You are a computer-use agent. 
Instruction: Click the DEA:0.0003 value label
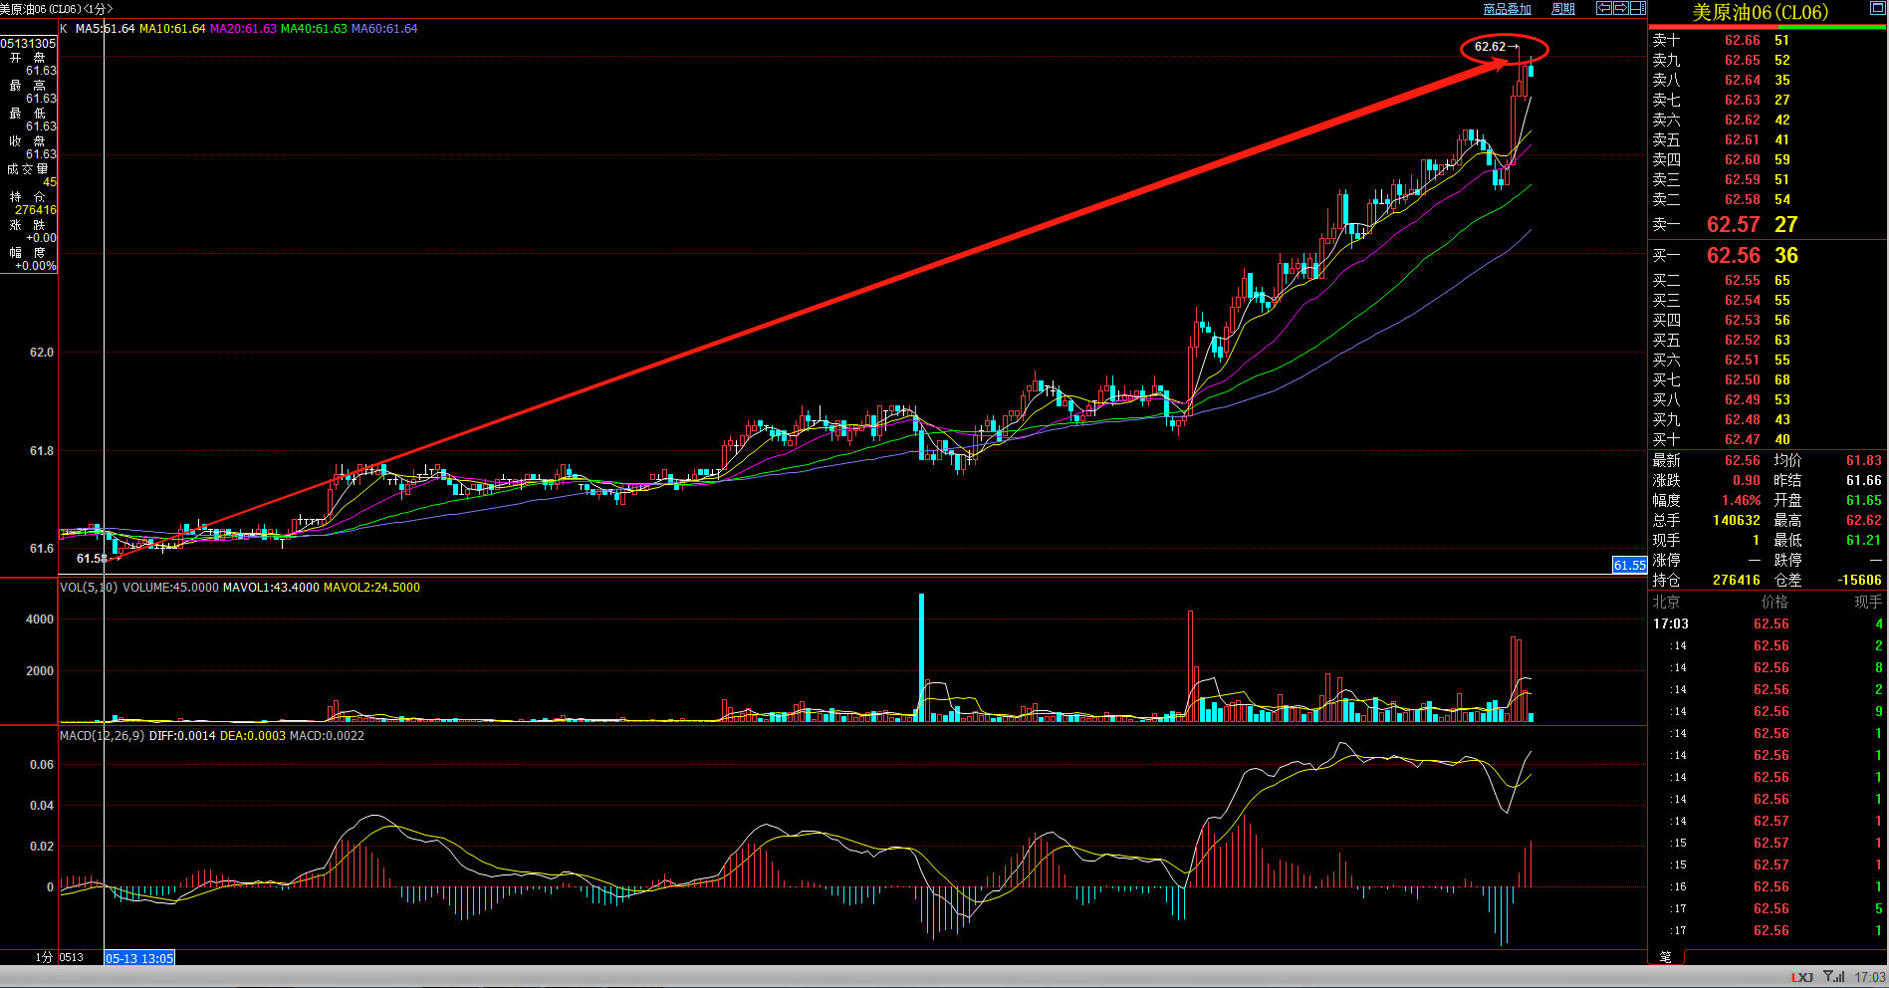click(252, 736)
